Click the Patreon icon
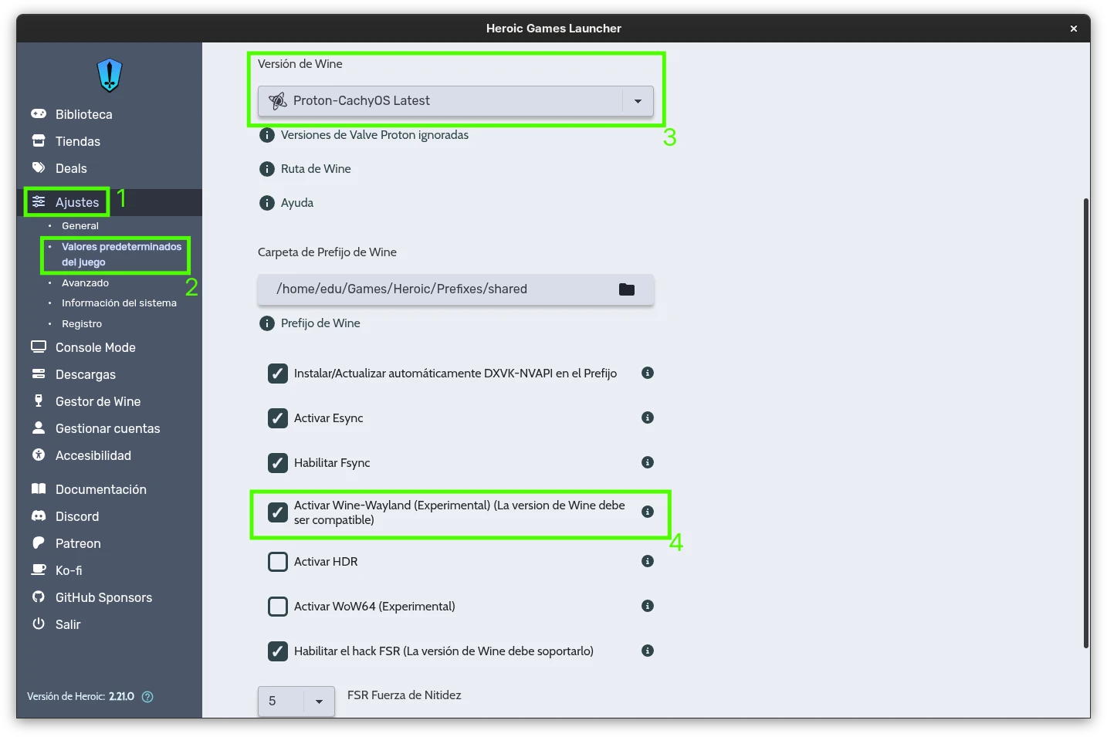Screen dimensions: 1107x737 point(39,543)
